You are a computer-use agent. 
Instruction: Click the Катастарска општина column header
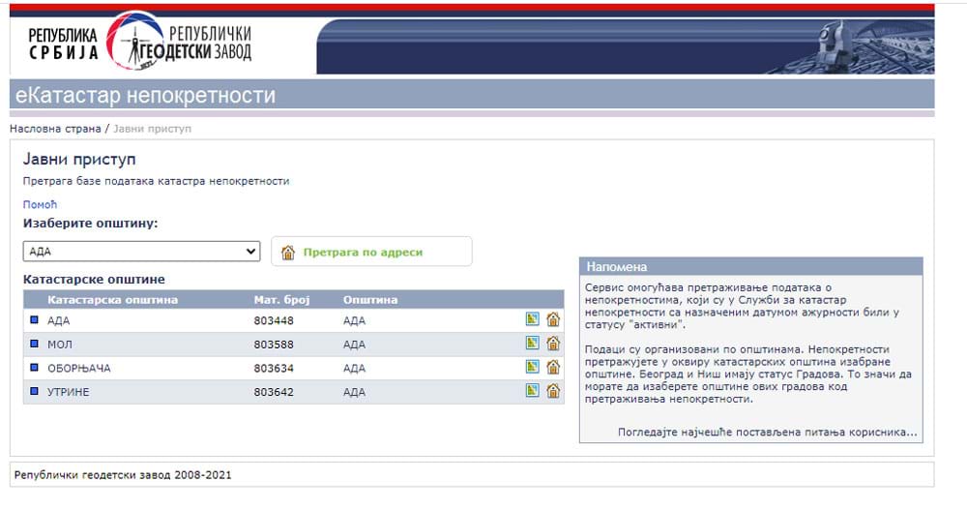point(112,300)
